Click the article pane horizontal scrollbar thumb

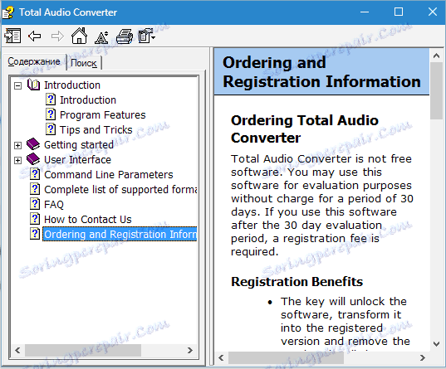[x=286, y=357]
